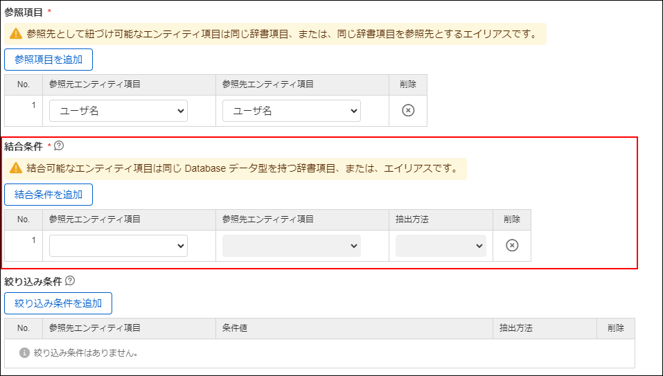This screenshot has height=376, width=663.
Task: Click the info icon beside 絞り込み条件はありません
Action: 24,352
